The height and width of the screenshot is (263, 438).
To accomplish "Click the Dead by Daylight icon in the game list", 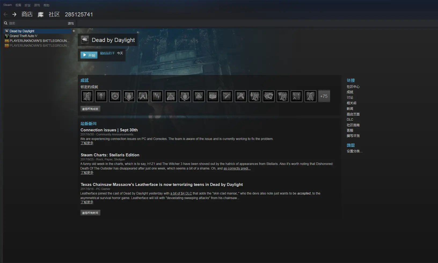I will click(7, 31).
